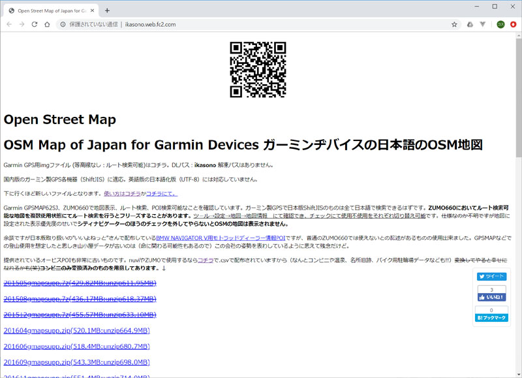Click the Twitter ツイート button
The height and width of the screenshot is (378, 522).
pyautogui.click(x=492, y=276)
